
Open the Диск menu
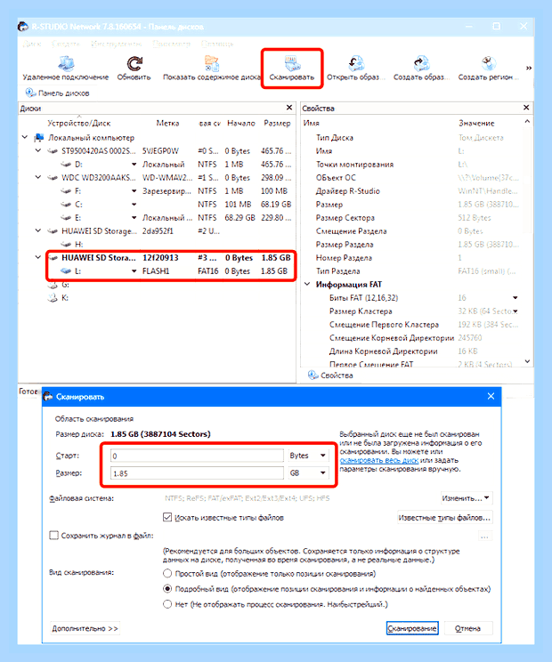[32, 44]
